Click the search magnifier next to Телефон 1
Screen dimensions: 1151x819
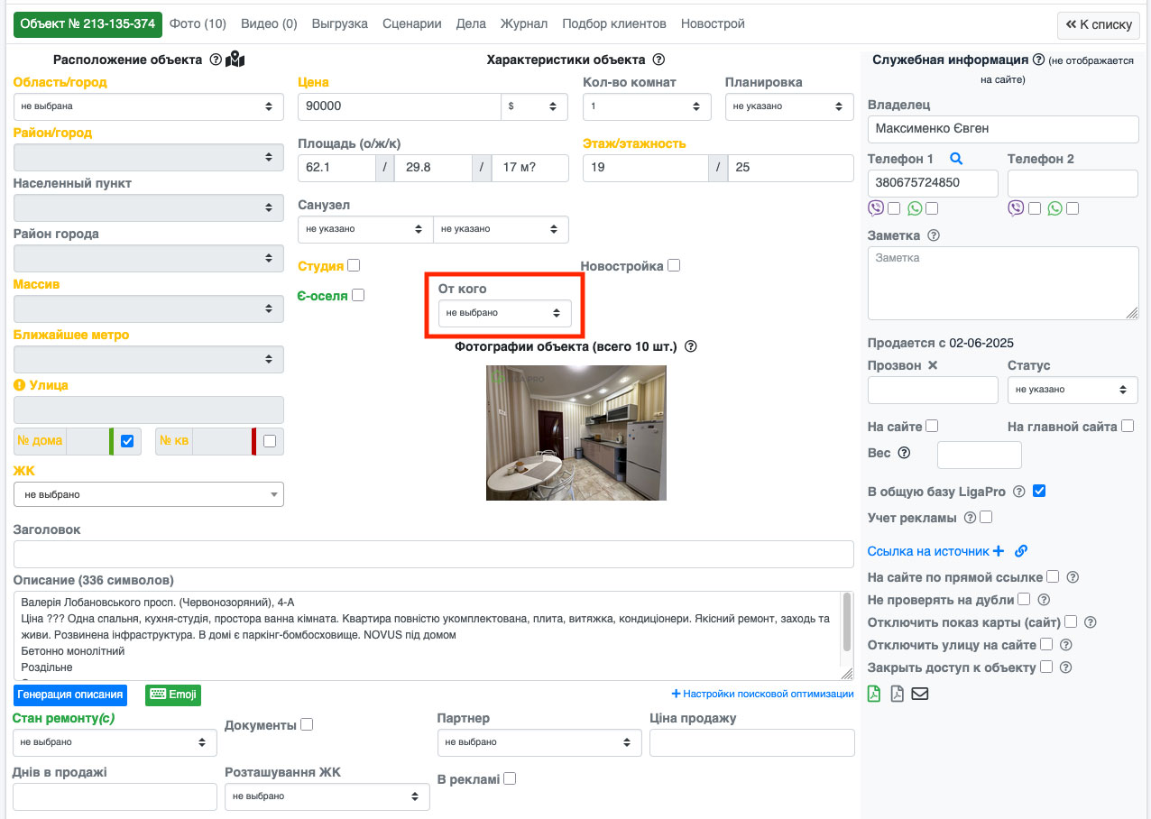956,159
